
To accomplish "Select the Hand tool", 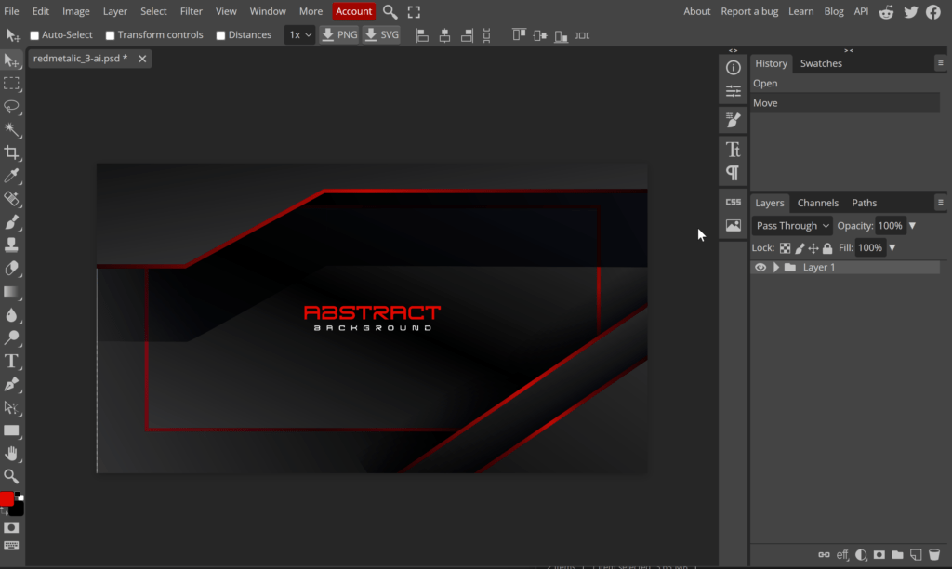I will tap(11, 454).
